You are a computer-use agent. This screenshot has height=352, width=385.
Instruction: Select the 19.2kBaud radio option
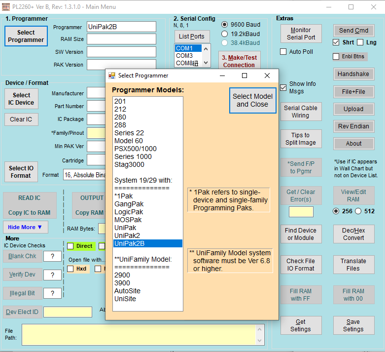tap(224, 34)
